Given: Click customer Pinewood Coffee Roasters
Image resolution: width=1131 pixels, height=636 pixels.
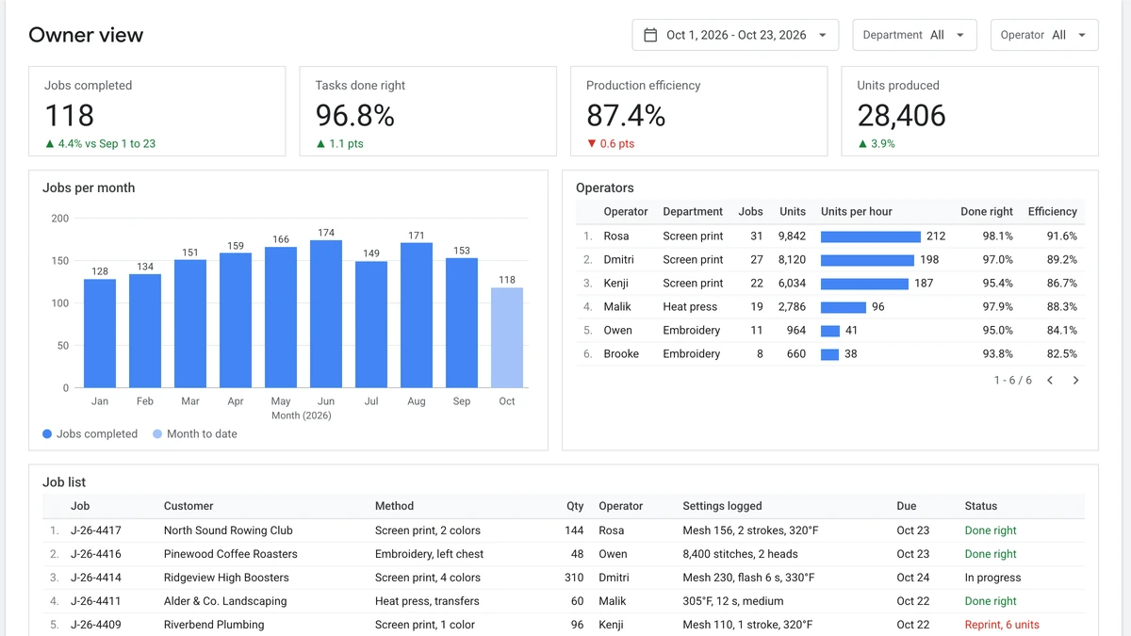Looking at the screenshot, I should [231, 554].
